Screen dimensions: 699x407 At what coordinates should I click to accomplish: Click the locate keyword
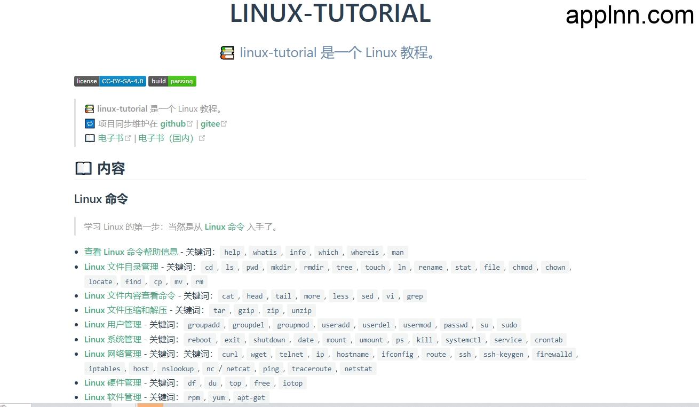[100, 281]
